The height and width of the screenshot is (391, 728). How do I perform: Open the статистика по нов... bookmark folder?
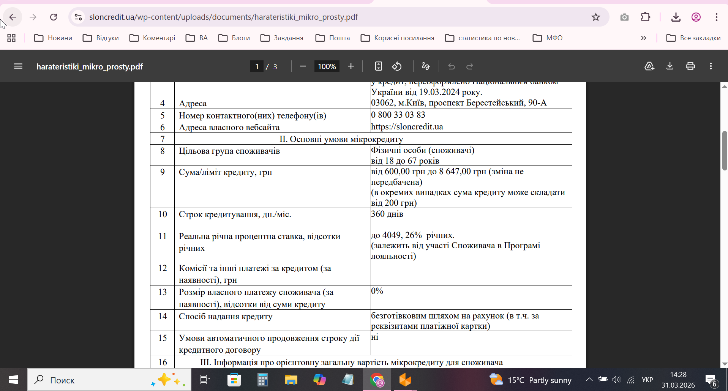coord(482,38)
